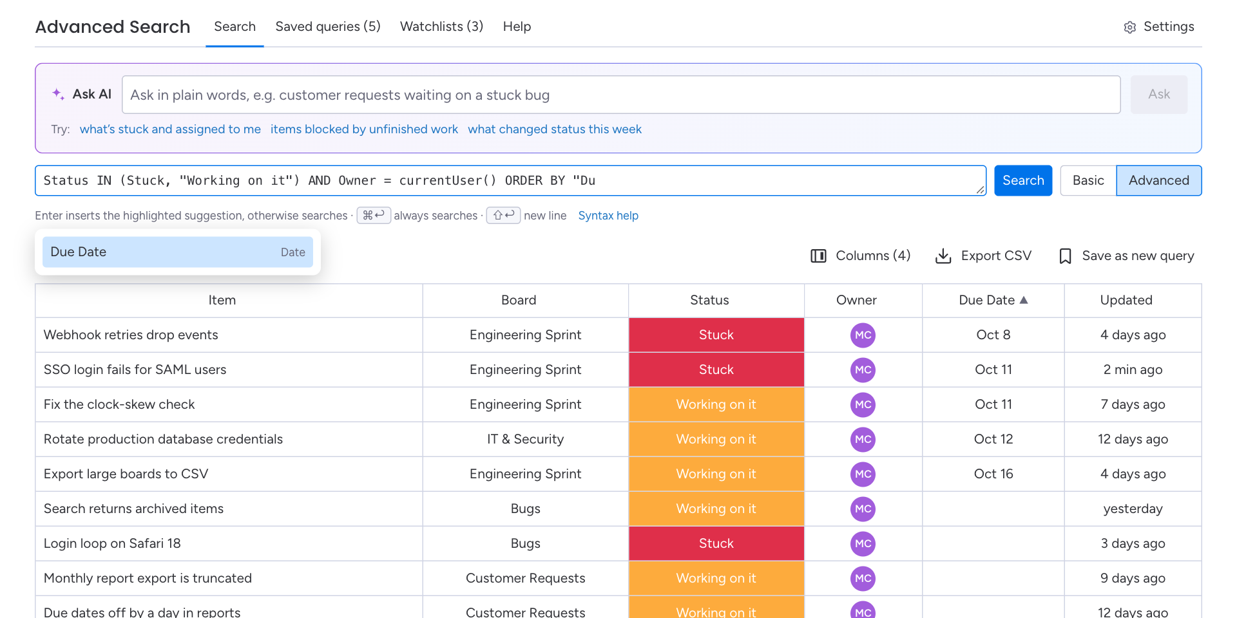
Task: Click owner avatar for Login loop on Safari 18
Action: coord(863,544)
